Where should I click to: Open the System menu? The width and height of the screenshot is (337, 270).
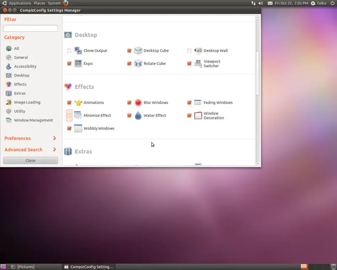[54, 3]
